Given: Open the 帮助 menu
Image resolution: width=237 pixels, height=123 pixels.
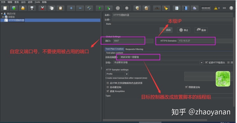Looking at the screenshot, I should point(44,2).
